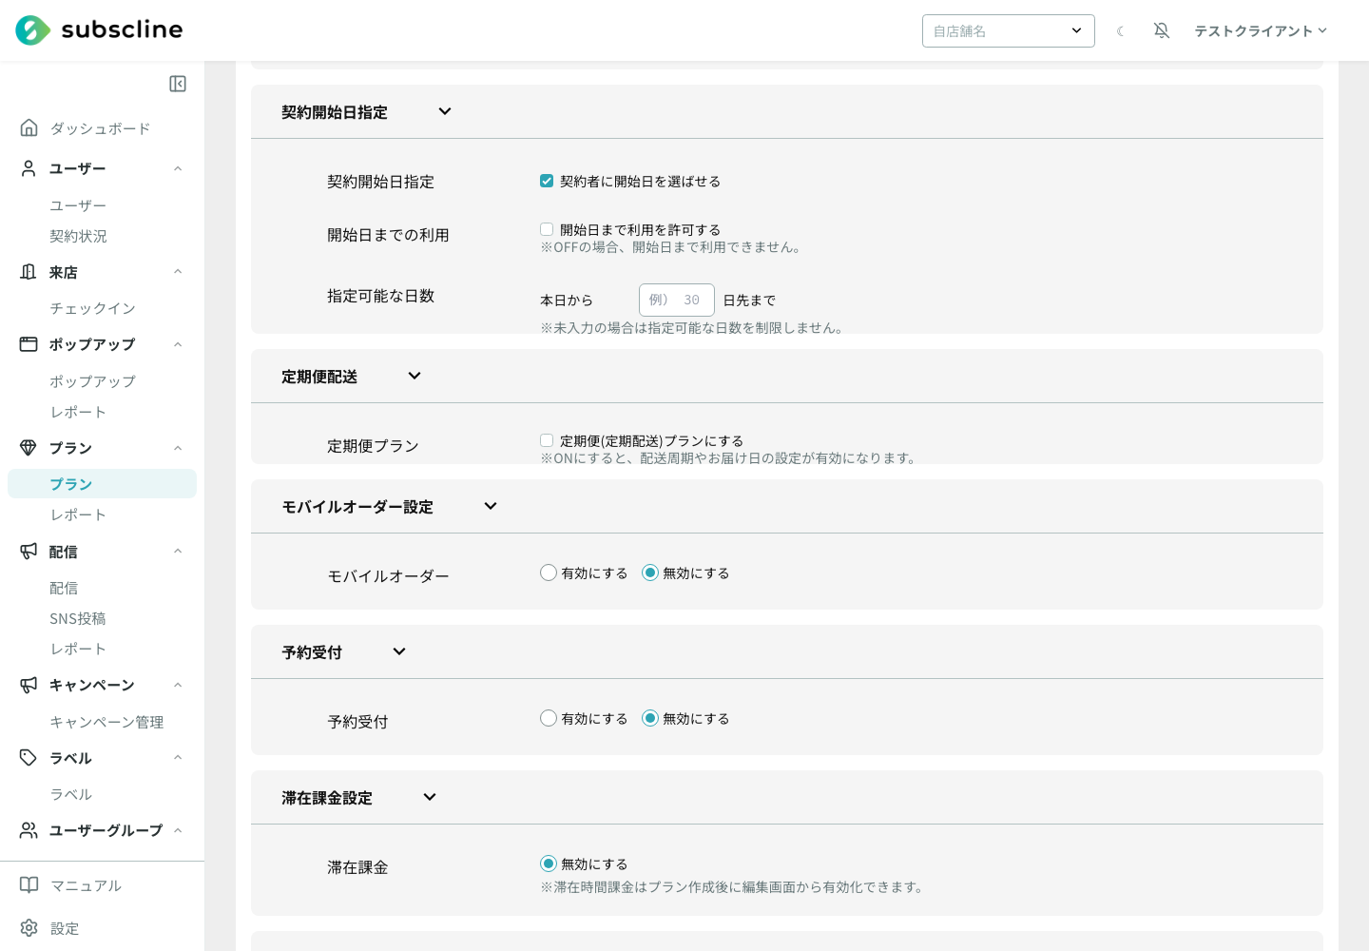Click the マニュアル book icon
The image size is (1369, 951).
pyautogui.click(x=29, y=885)
